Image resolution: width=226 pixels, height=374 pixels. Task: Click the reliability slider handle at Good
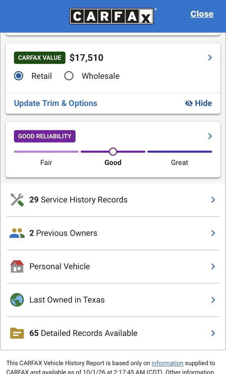click(x=113, y=152)
